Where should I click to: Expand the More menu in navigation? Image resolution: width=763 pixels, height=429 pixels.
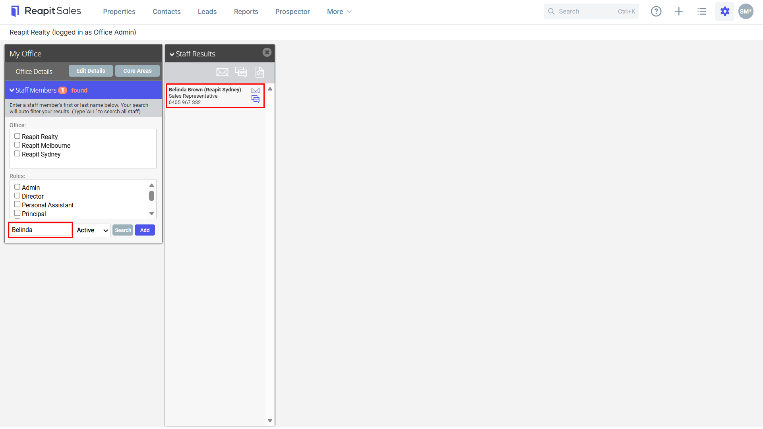pos(339,12)
